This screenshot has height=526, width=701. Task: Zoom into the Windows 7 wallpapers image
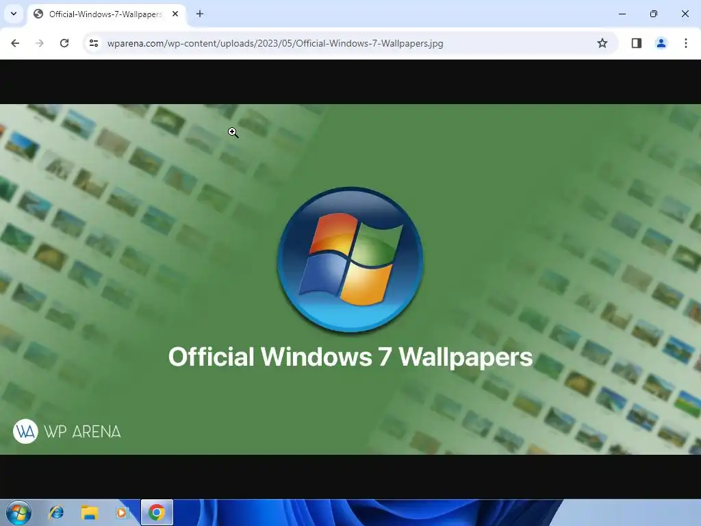(x=350, y=279)
